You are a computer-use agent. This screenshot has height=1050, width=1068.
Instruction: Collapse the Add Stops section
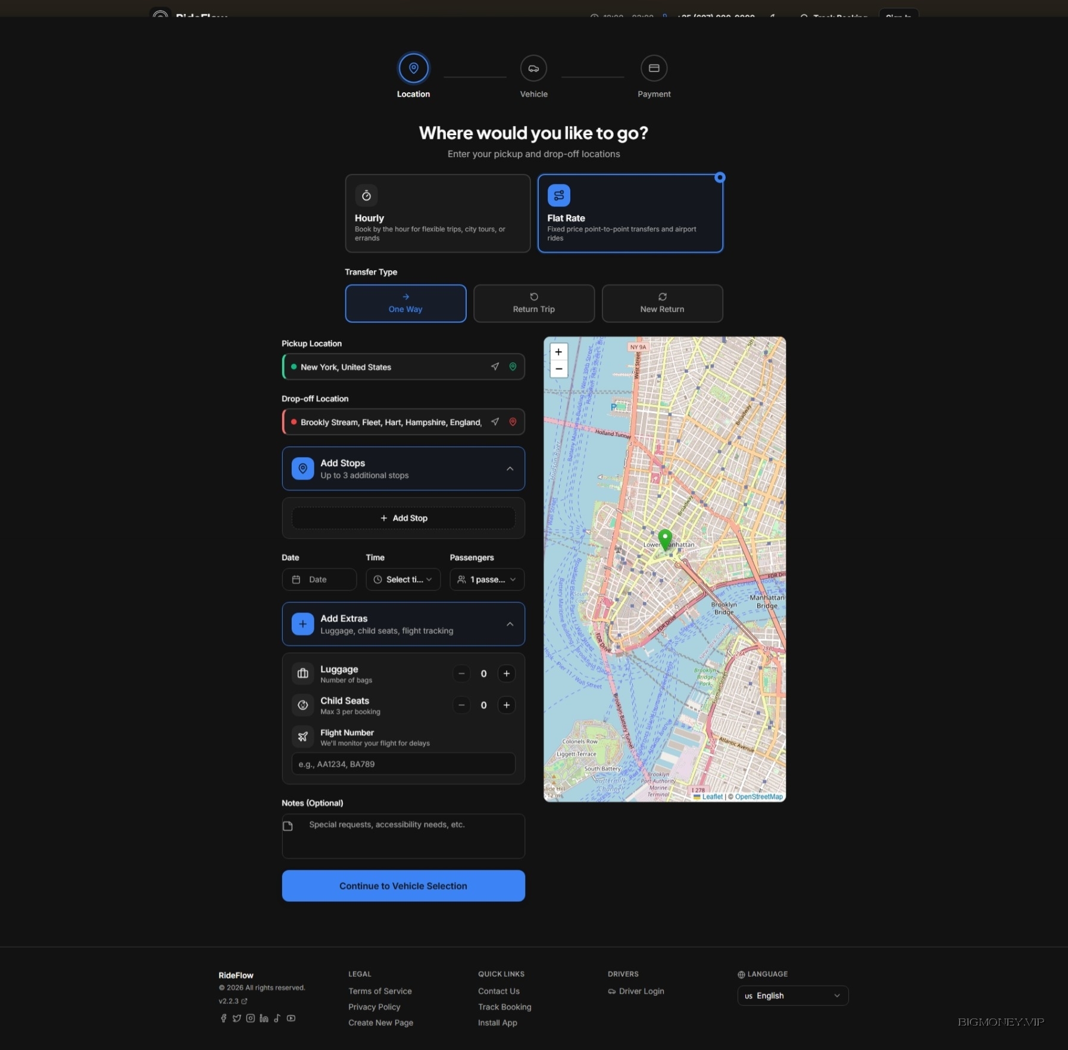(x=510, y=469)
